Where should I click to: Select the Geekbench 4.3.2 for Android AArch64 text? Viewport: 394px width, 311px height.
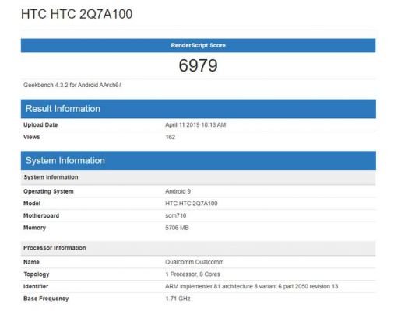click(72, 85)
